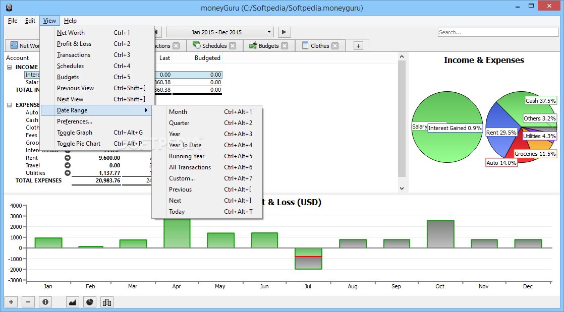Click Toggle Graph menu item
The height and width of the screenshot is (312, 564).
(97, 133)
